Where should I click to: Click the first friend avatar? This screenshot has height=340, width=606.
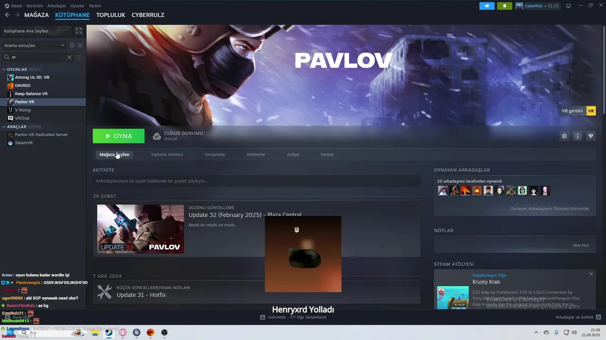click(443, 191)
